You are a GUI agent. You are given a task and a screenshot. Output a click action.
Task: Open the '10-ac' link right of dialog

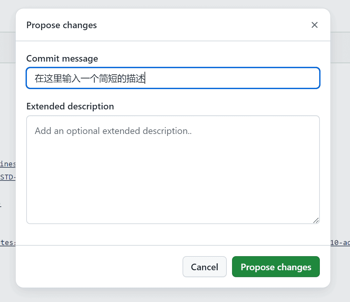coord(340,243)
